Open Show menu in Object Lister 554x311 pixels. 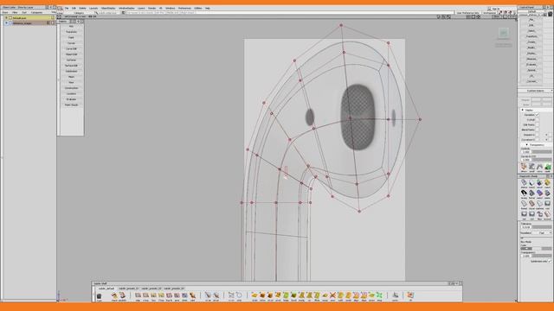pyautogui.click(x=5, y=12)
